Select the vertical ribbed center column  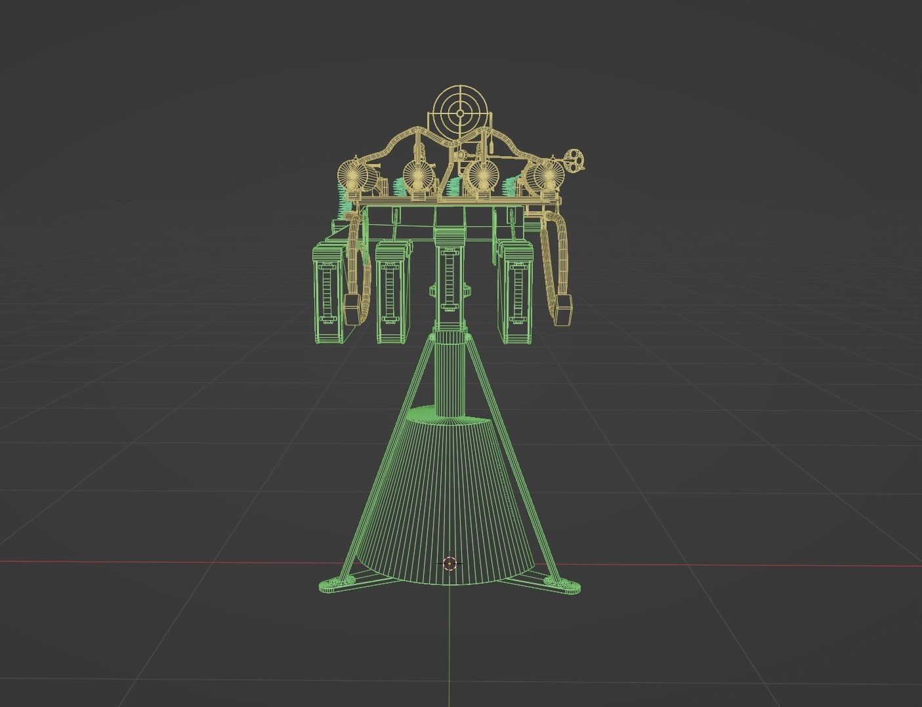point(450,375)
